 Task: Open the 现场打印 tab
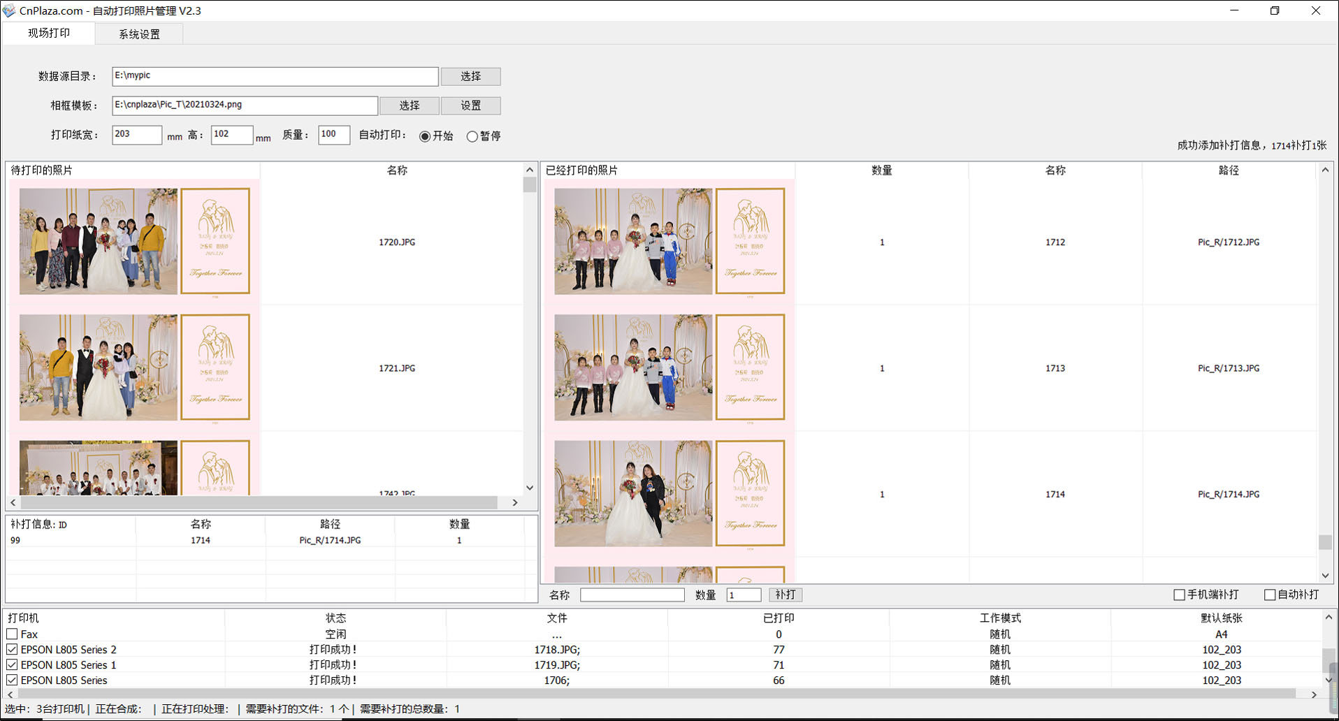pos(49,33)
